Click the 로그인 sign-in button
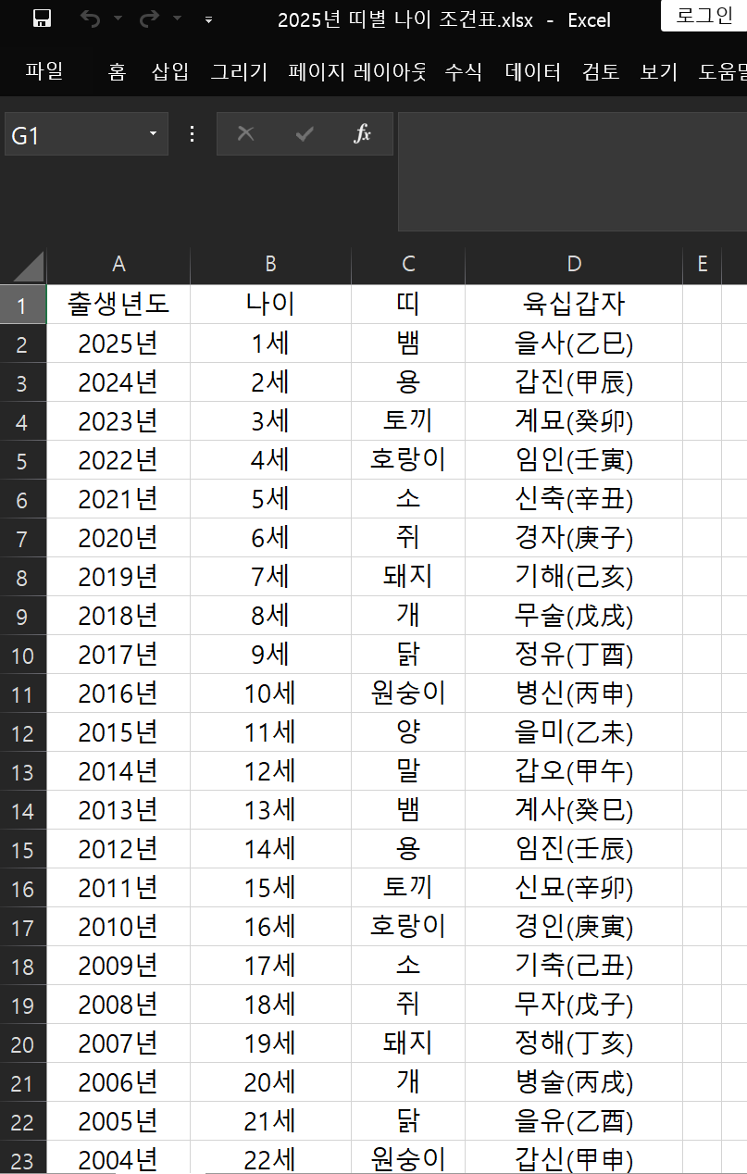 point(704,16)
